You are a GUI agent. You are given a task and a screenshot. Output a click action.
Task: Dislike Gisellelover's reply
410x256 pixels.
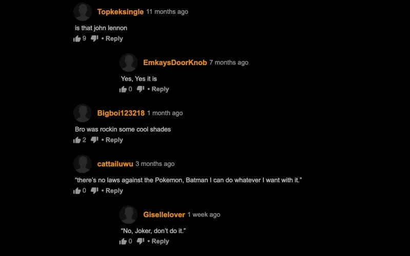pyautogui.click(x=140, y=241)
